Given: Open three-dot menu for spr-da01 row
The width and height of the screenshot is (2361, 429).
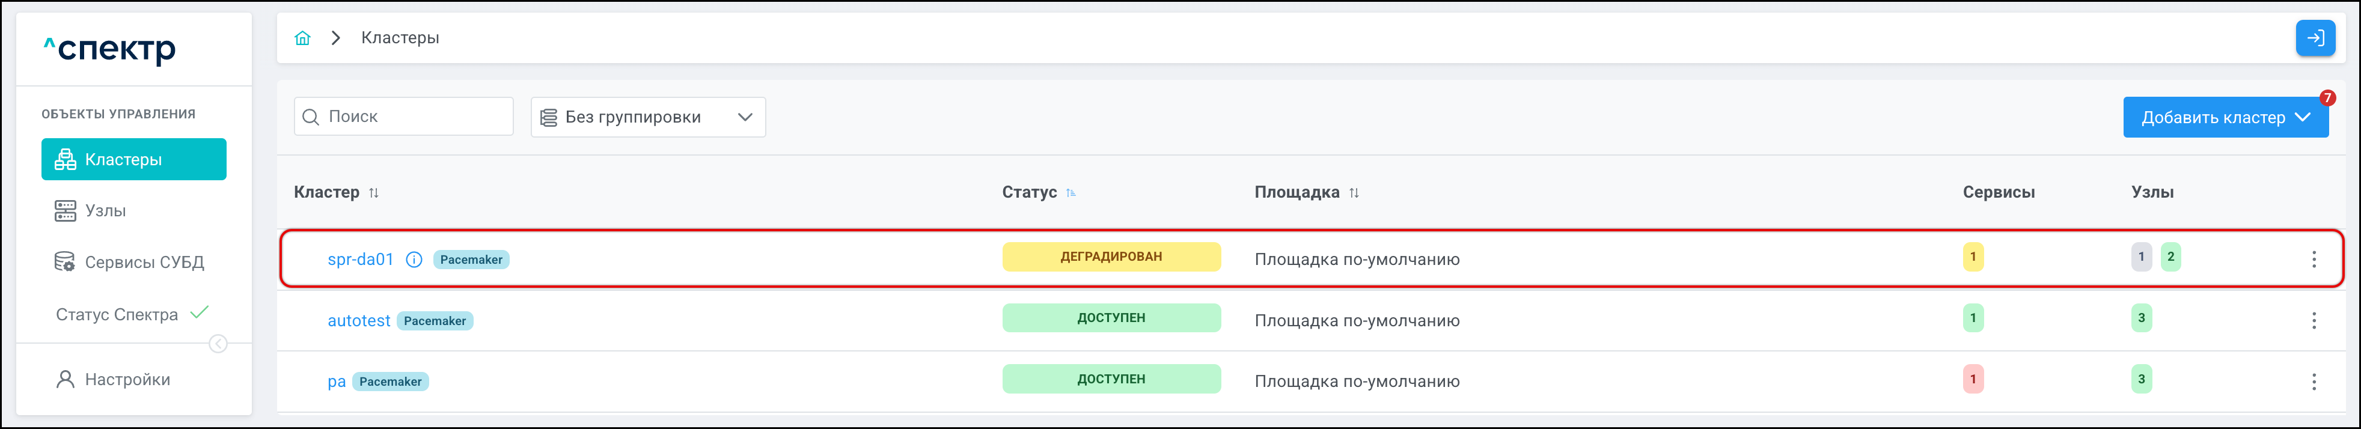Looking at the screenshot, I should click(2314, 260).
